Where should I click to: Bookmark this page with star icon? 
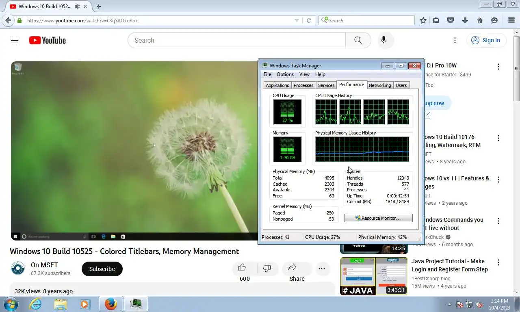423,20
